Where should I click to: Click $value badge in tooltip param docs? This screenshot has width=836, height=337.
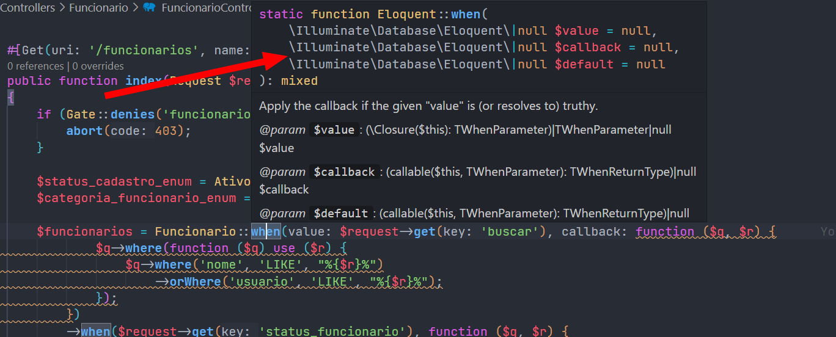coord(333,130)
